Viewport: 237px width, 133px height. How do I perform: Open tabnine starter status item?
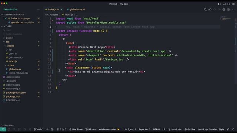click(109, 129)
